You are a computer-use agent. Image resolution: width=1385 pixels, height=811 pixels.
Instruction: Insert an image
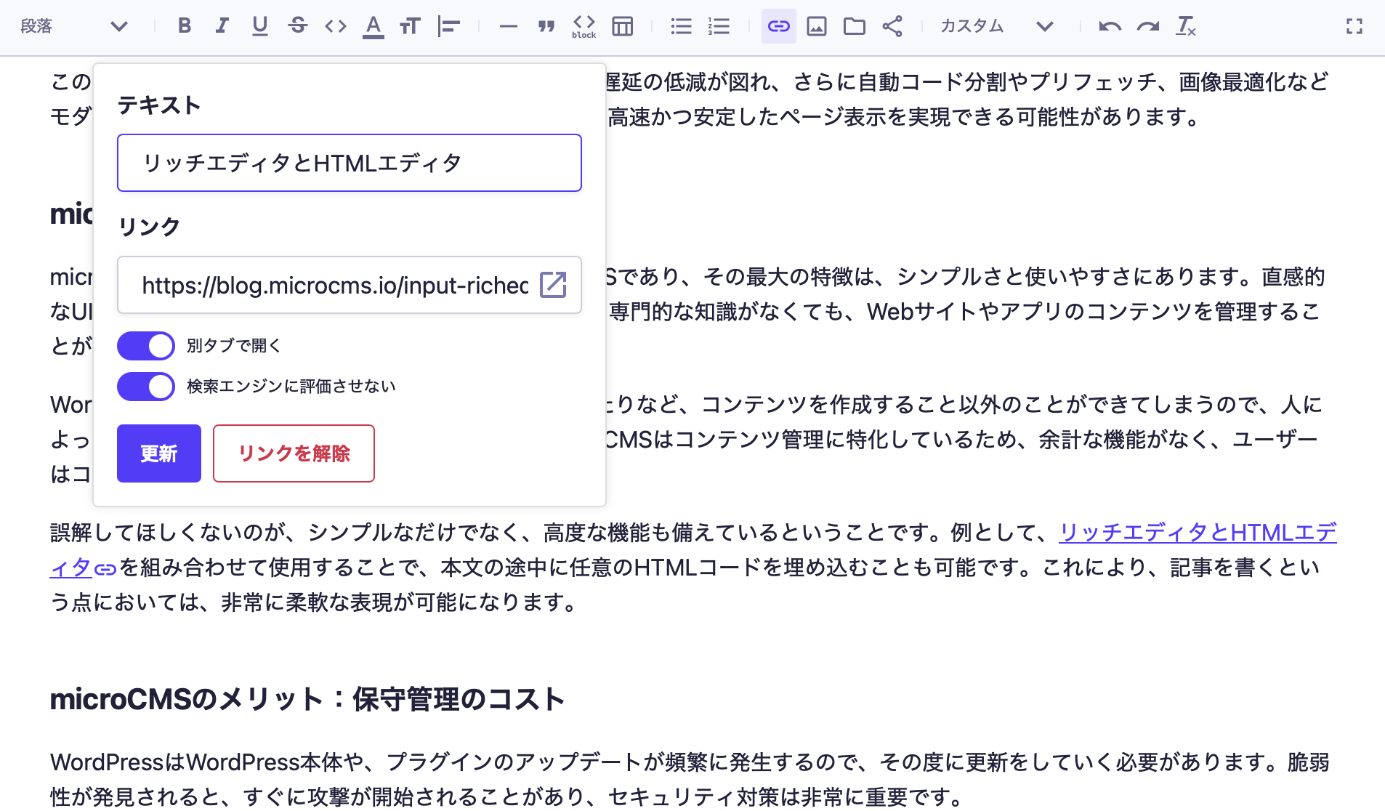(817, 26)
